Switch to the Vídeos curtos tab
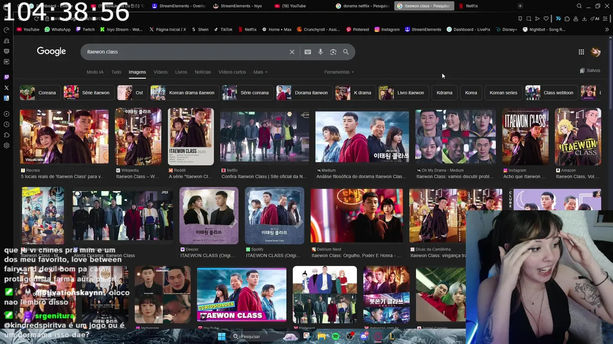Screen dimensions: 613x344 click(x=232, y=72)
